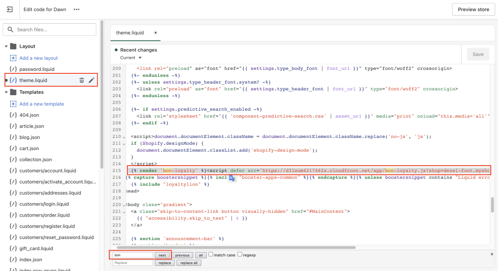Click the collection.json file icon
This screenshot has height=271, width=498.
click(13, 159)
